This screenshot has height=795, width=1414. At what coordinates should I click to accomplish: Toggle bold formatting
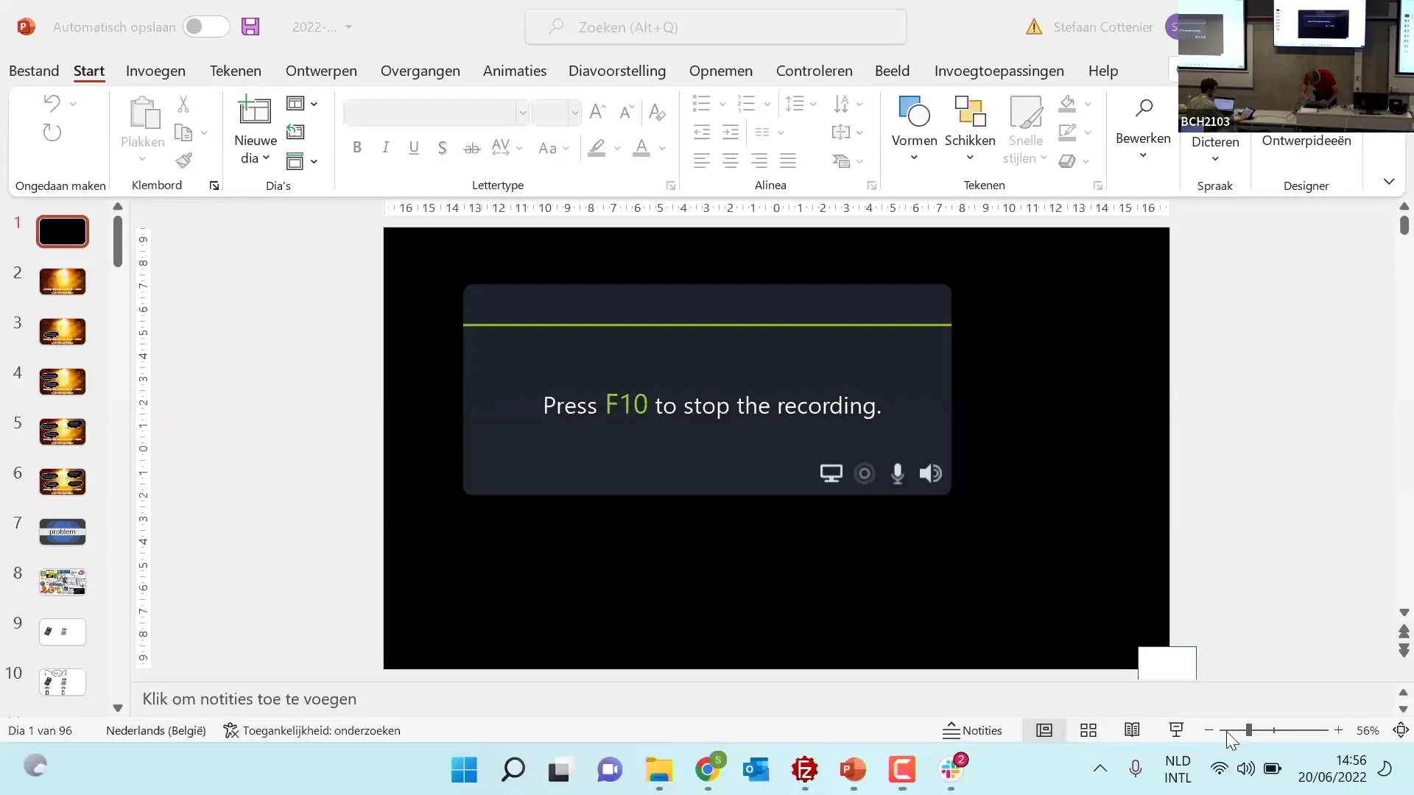pyautogui.click(x=357, y=147)
